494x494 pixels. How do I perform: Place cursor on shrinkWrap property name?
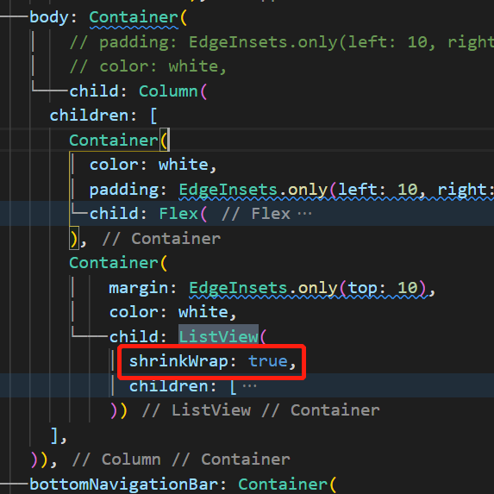point(178,361)
